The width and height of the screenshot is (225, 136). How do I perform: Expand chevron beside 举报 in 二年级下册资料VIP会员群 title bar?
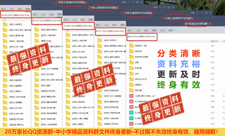pyautogui.click(x=128, y=2)
